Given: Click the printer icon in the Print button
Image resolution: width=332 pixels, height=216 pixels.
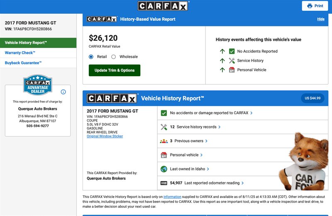Looking at the screenshot, I should (310, 6).
